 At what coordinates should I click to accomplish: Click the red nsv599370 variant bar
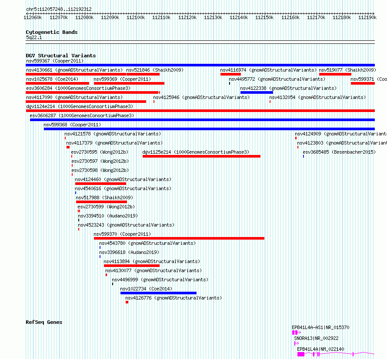point(179,238)
